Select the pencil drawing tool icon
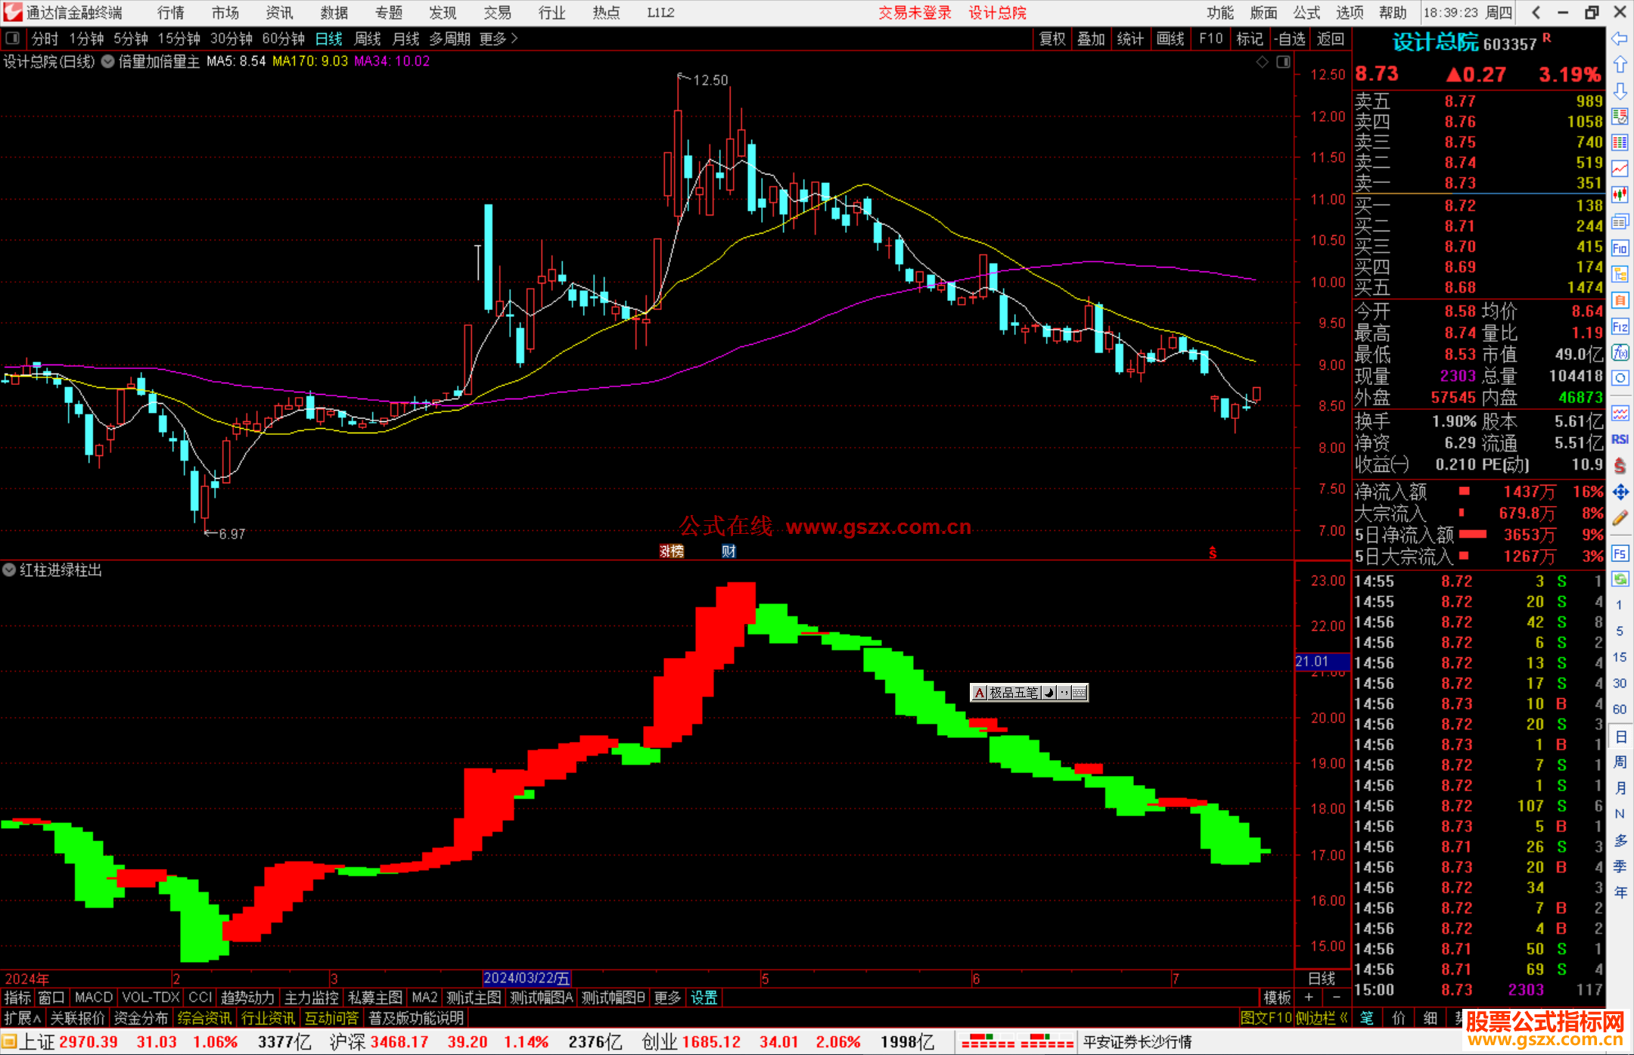 click(x=1620, y=519)
